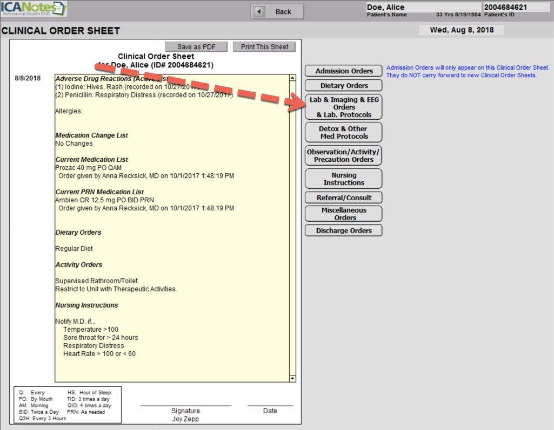Open Admission Orders
The width and height of the screenshot is (554, 430).
(x=344, y=71)
